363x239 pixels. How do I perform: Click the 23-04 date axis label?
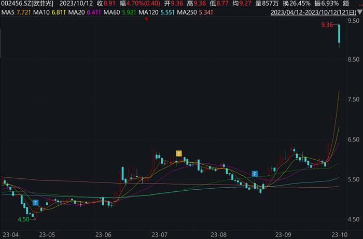coord(10,235)
